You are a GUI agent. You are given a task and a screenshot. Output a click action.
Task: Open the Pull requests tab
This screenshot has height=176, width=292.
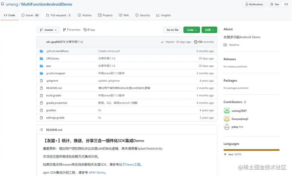pyautogui.click(x=58, y=15)
